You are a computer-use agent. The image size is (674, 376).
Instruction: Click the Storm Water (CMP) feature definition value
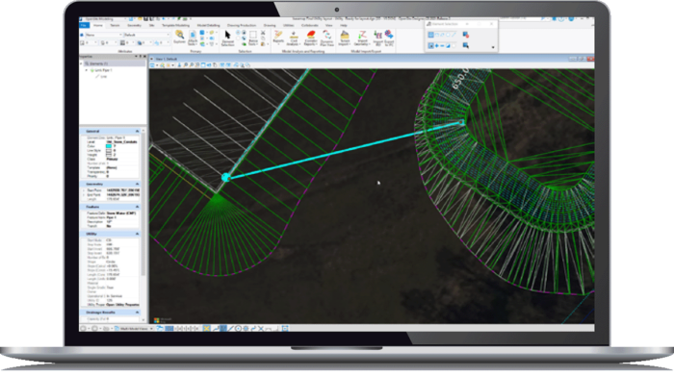[x=121, y=213]
